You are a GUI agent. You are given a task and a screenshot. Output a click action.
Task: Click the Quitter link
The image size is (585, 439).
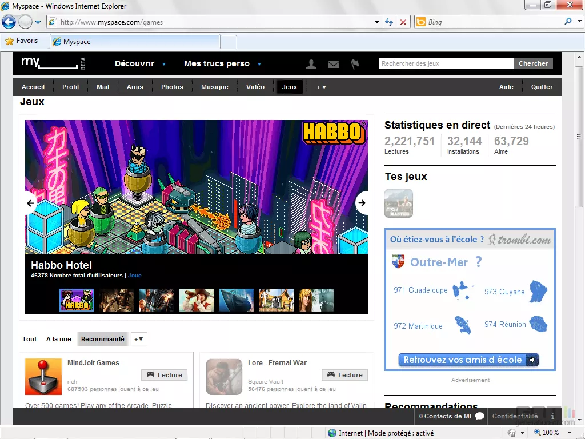(542, 87)
